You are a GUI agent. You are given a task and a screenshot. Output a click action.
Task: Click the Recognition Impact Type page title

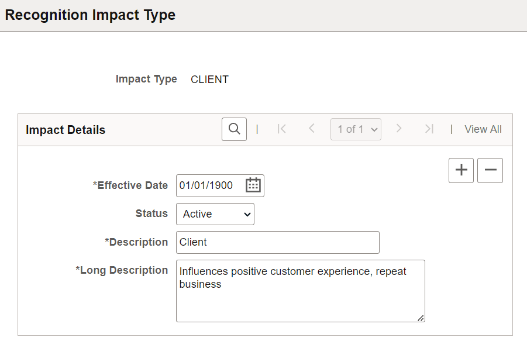(x=89, y=15)
